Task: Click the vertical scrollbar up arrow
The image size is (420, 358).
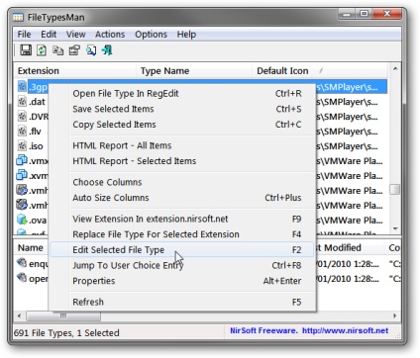Action: 395,69
